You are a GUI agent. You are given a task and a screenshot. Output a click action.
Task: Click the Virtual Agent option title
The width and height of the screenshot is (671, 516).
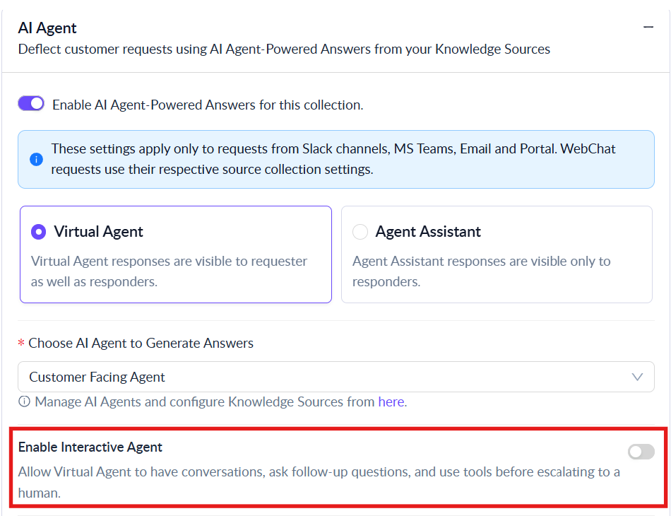pos(98,232)
